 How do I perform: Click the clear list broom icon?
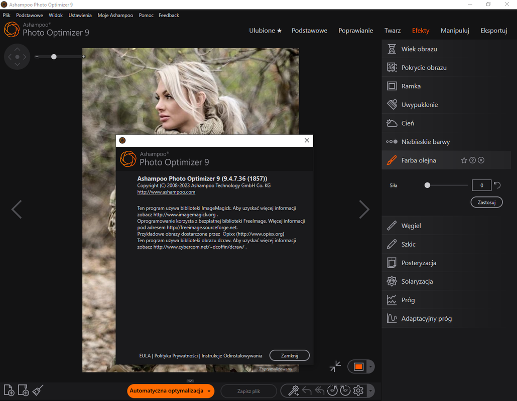click(38, 390)
